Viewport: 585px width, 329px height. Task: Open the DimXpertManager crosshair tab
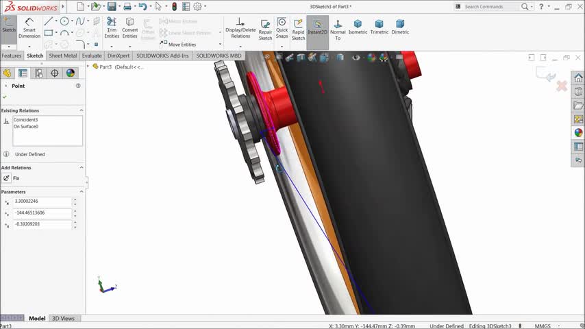[55, 73]
